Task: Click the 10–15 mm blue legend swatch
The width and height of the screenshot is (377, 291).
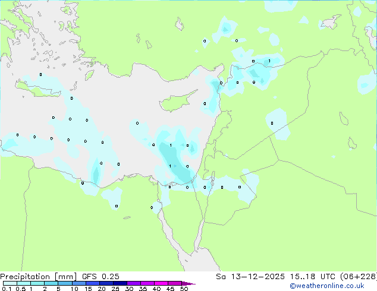Action: tap(78, 283)
